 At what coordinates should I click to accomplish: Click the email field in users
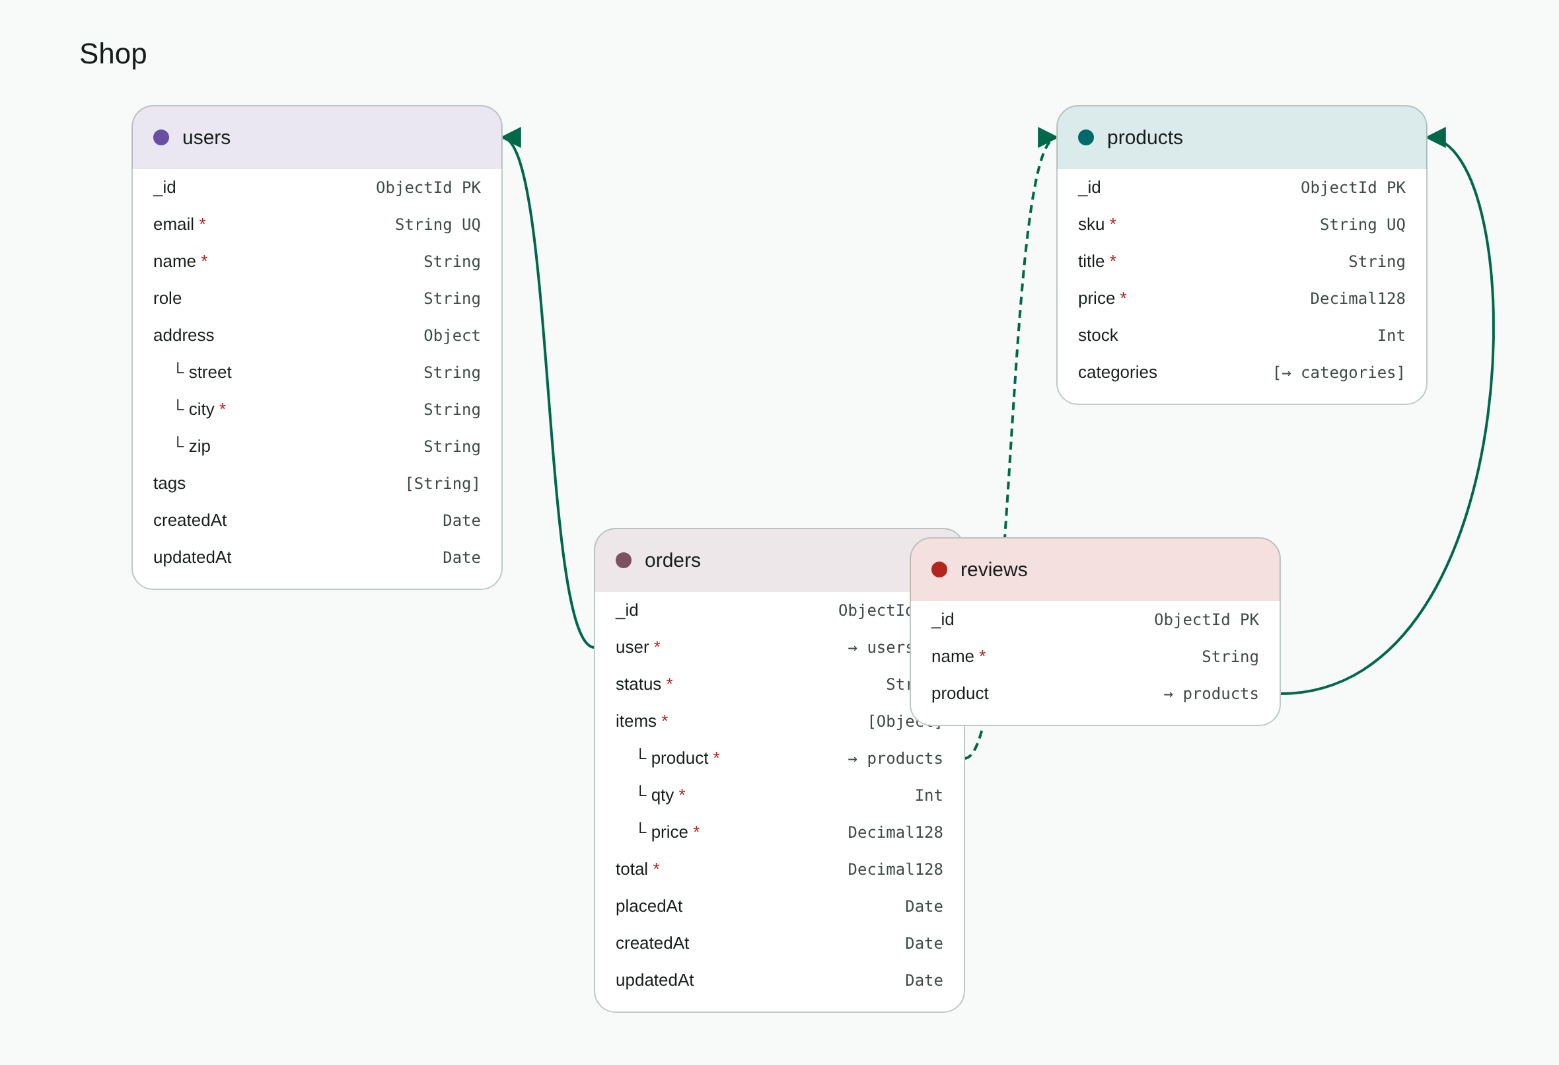tap(317, 224)
